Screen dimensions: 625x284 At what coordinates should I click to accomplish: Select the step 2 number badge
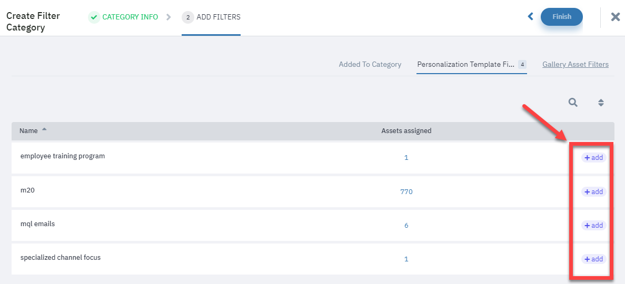187,17
